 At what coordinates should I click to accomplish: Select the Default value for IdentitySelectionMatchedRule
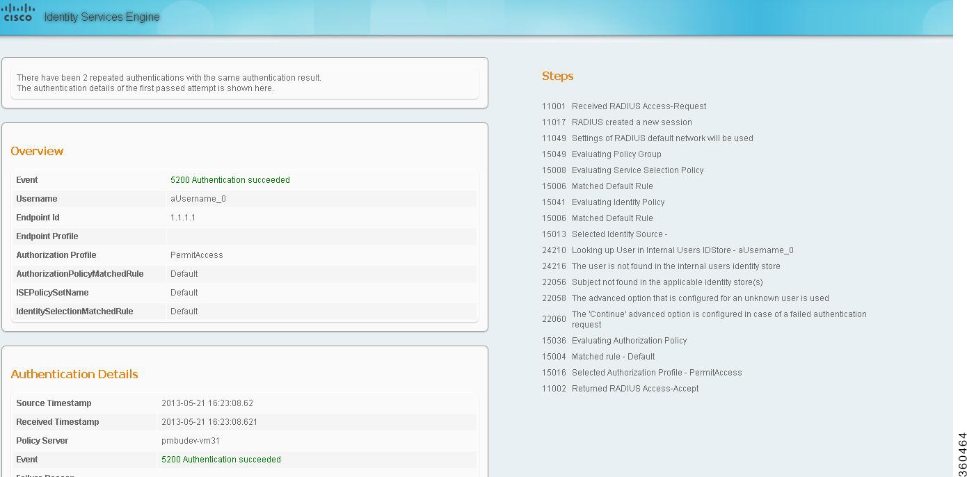(x=184, y=312)
